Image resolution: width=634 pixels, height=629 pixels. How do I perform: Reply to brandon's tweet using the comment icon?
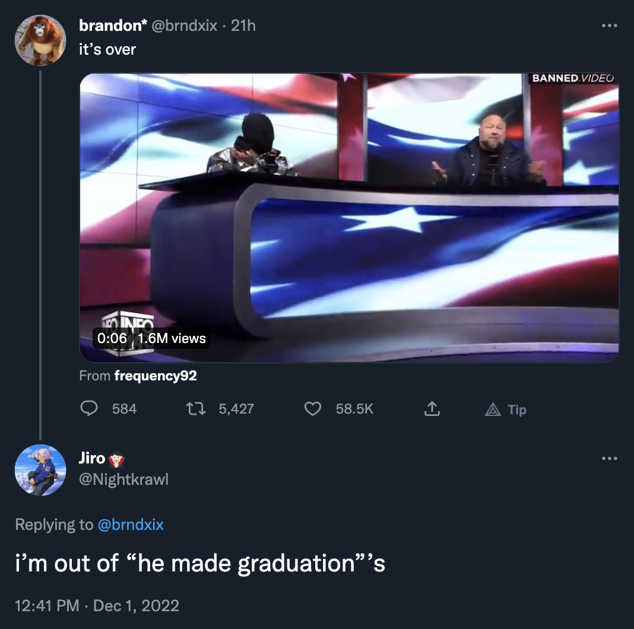(90, 409)
